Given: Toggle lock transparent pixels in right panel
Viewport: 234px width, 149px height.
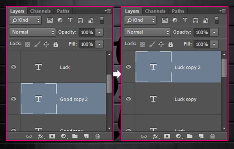Looking at the screenshot, I should tap(142, 44).
